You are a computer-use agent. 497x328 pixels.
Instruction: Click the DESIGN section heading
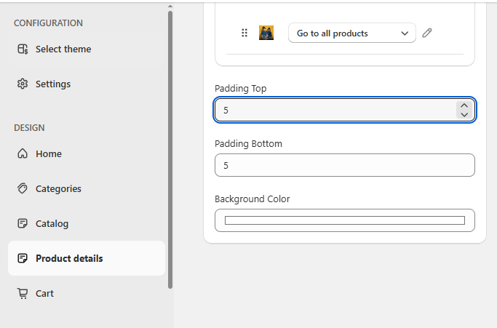[x=29, y=128]
